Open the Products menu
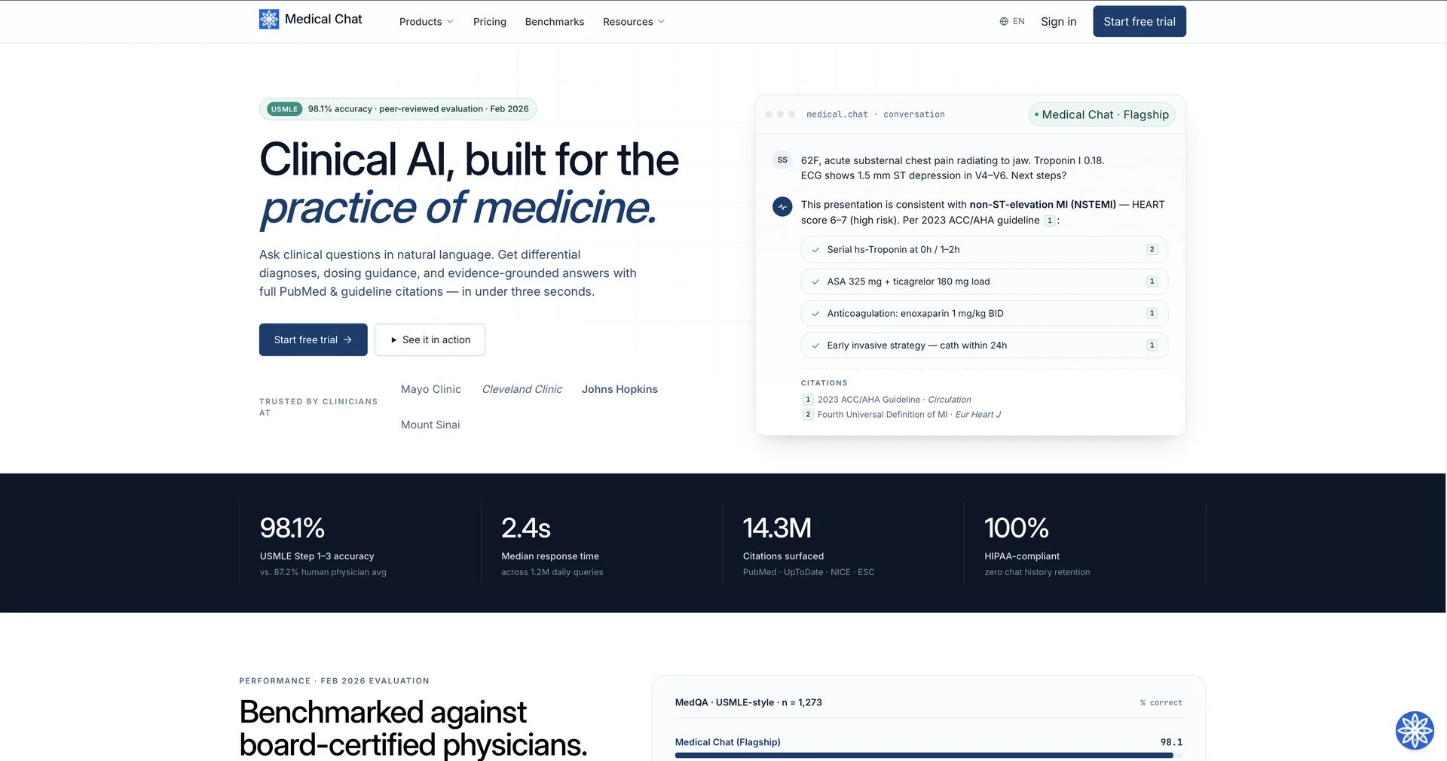This screenshot has height=761, width=1447. tap(427, 22)
